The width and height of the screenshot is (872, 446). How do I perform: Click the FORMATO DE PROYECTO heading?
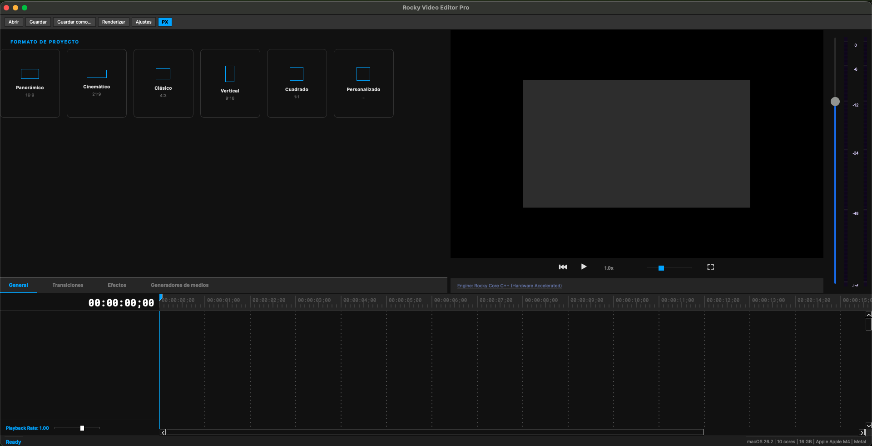pyautogui.click(x=45, y=42)
